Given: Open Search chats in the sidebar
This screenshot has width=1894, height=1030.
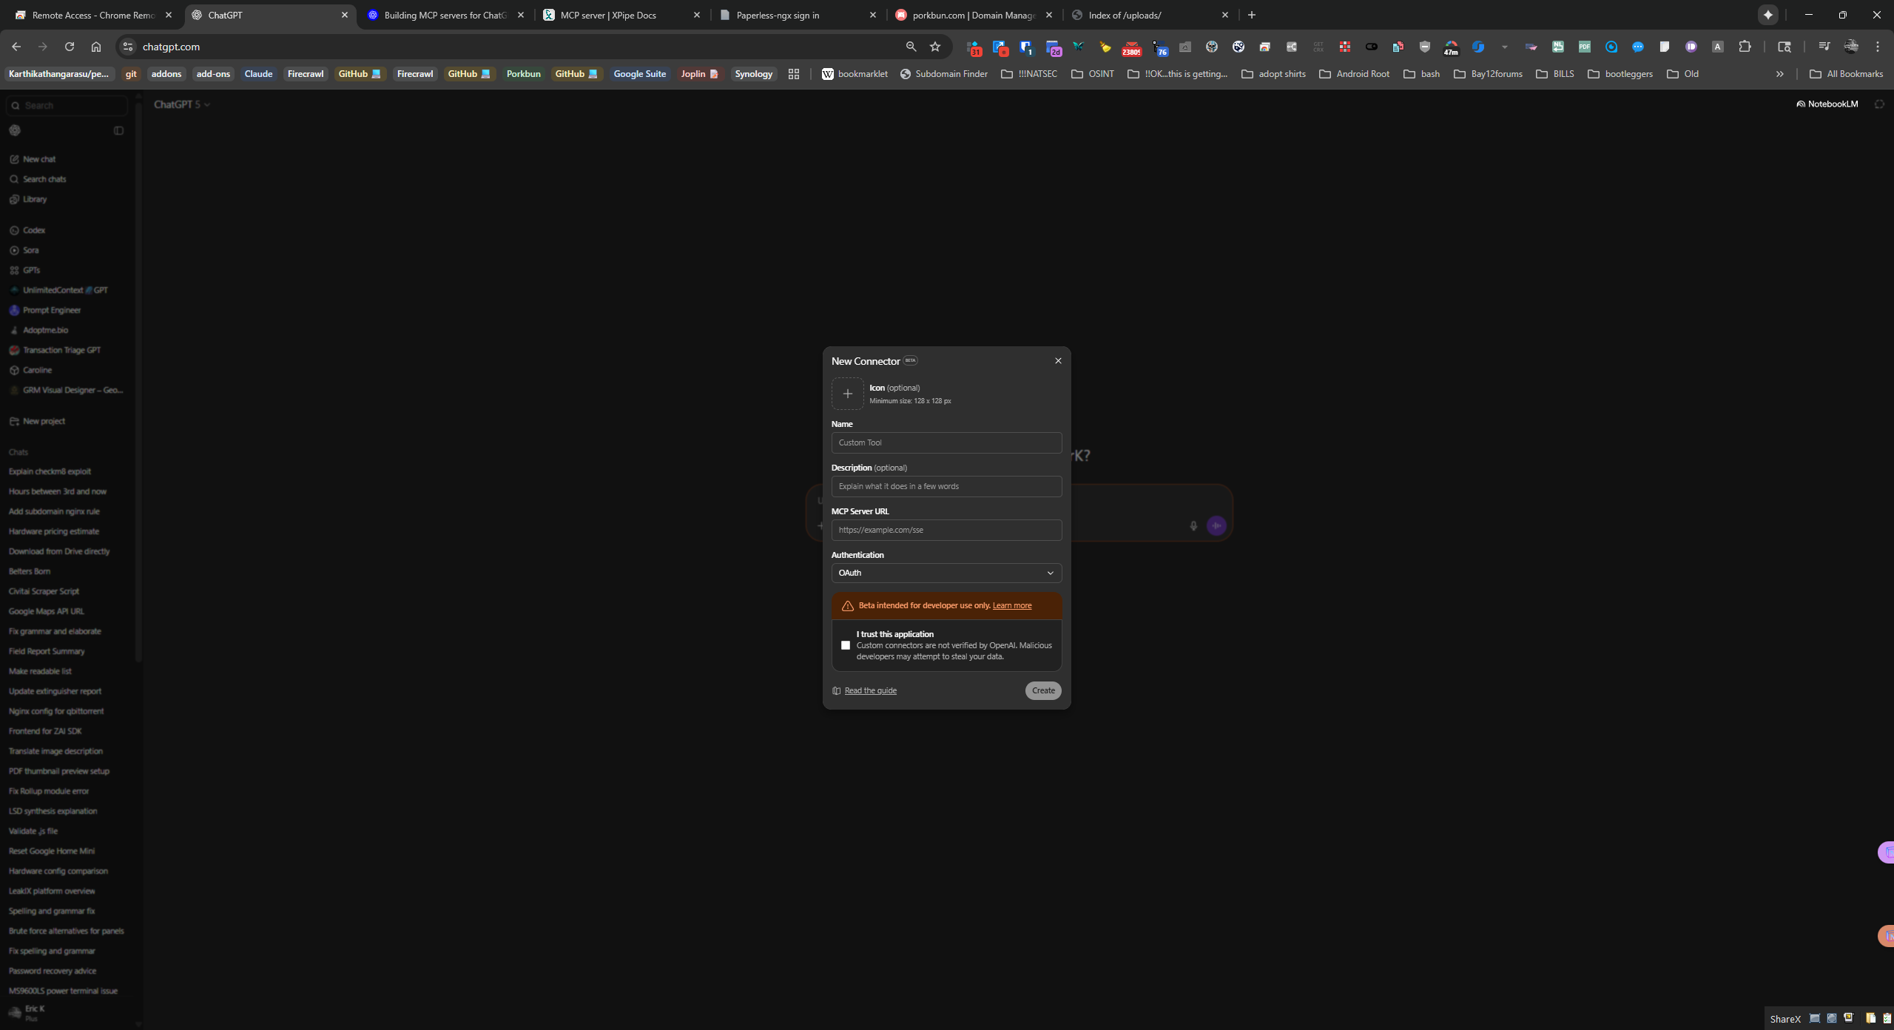Looking at the screenshot, I should pyautogui.click(x=44, y=179).
